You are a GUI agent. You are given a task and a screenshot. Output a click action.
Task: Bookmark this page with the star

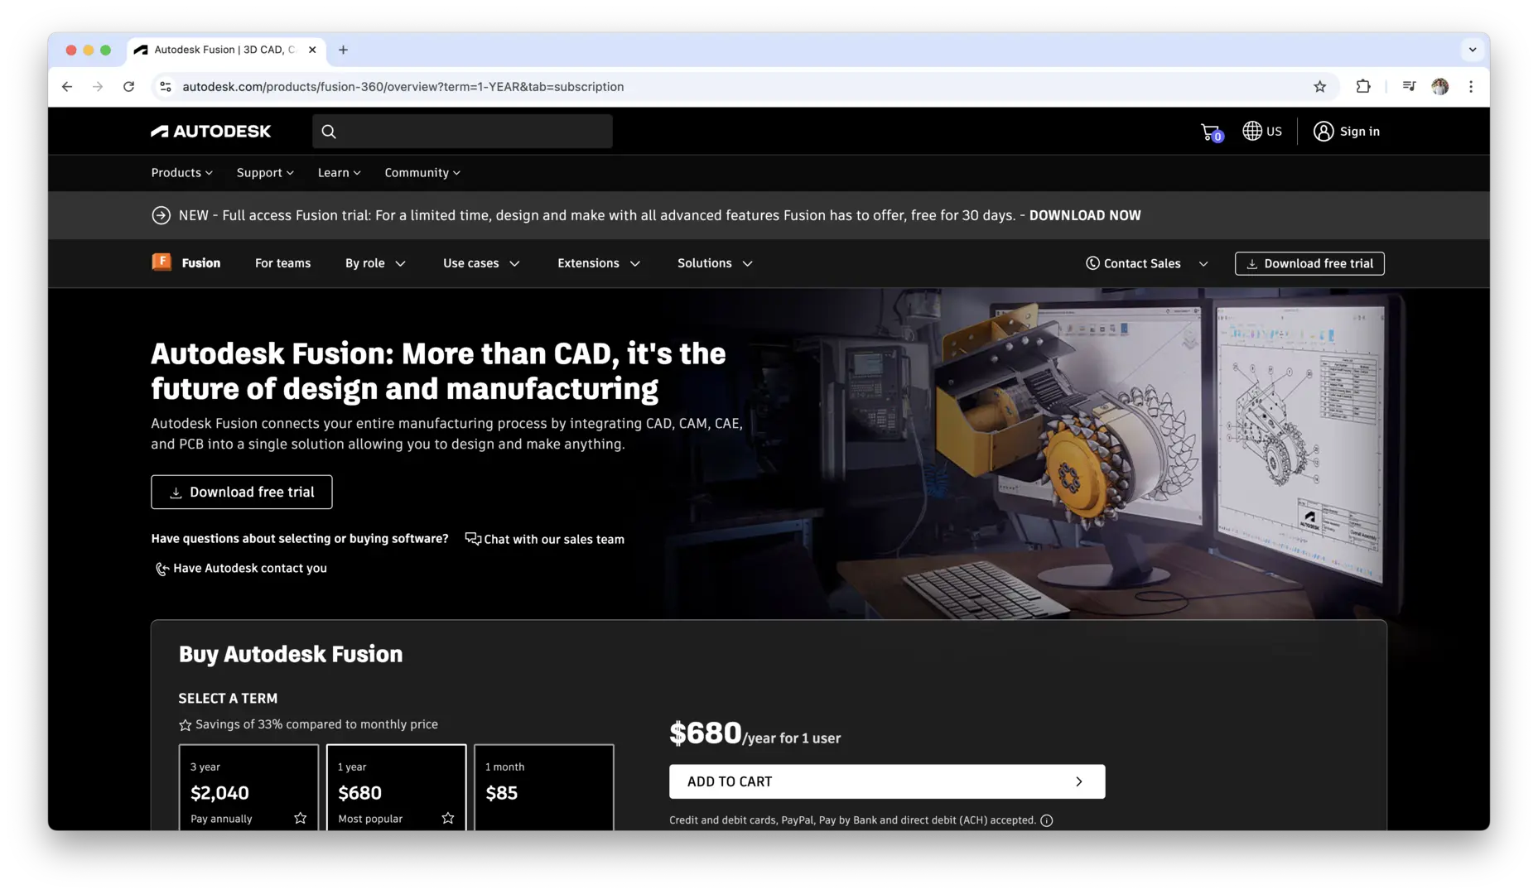(1319, 86)
